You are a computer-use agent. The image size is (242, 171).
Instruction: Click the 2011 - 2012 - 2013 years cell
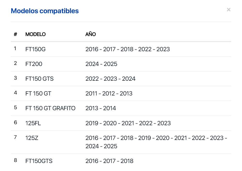109,93
